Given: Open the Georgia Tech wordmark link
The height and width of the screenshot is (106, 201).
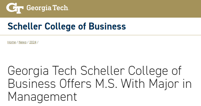Looking at the screenshot, I should point(48,8).
